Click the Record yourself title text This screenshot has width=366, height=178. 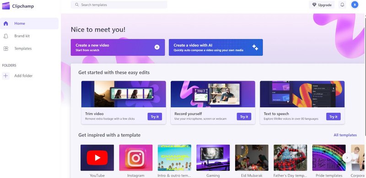(x=188, y=114)
